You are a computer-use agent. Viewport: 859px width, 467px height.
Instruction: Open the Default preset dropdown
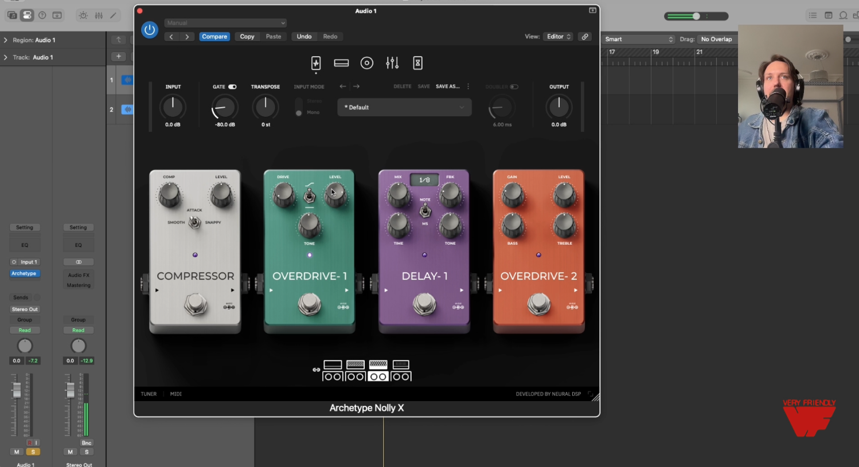tap(404, 107)
